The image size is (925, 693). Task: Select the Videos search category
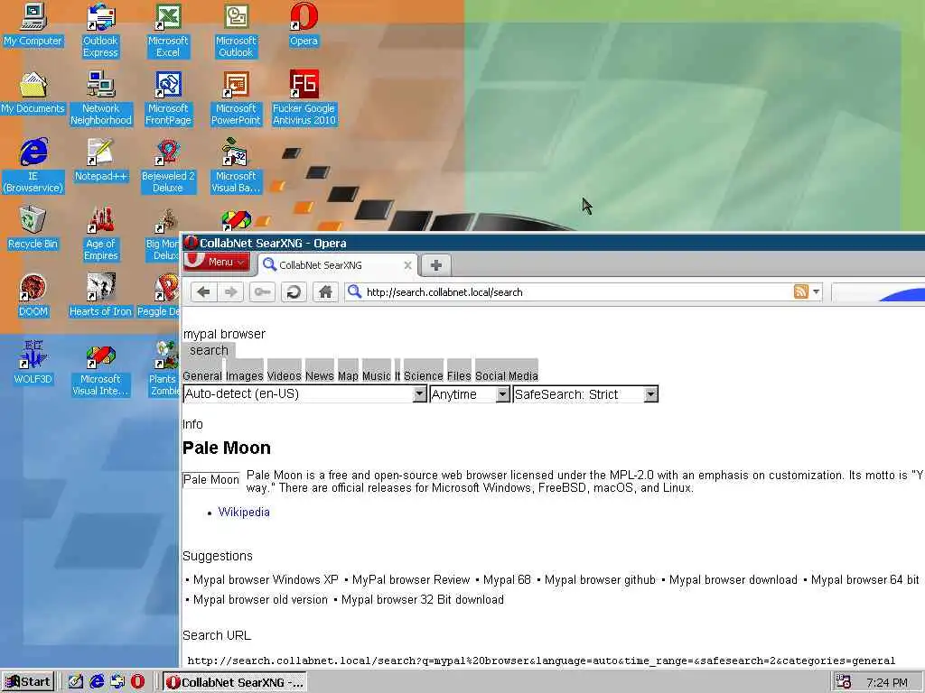[x=285, y=376]
